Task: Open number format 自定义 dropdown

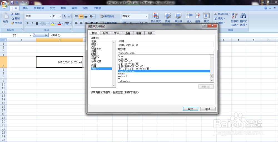Action: click(x=147, y=16)
